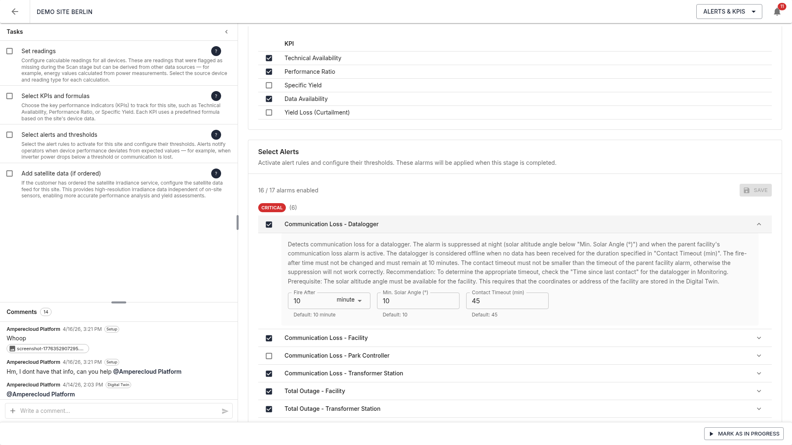
Task: Expand Communication Loss - Park Controller row
Action: tap(759, 356)
